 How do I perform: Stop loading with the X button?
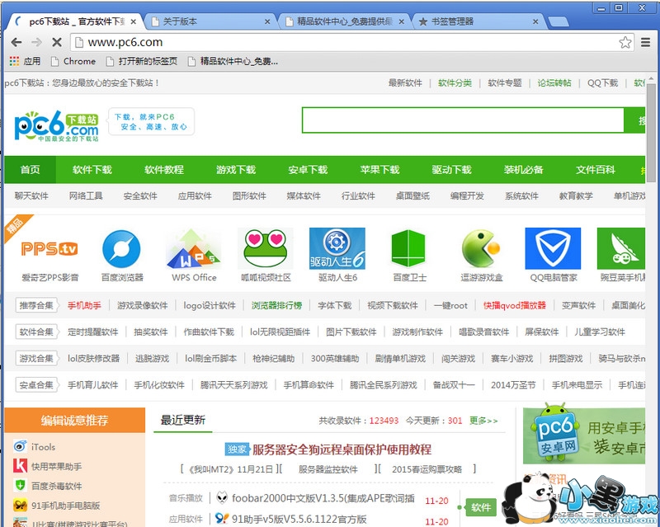point(57,42)
